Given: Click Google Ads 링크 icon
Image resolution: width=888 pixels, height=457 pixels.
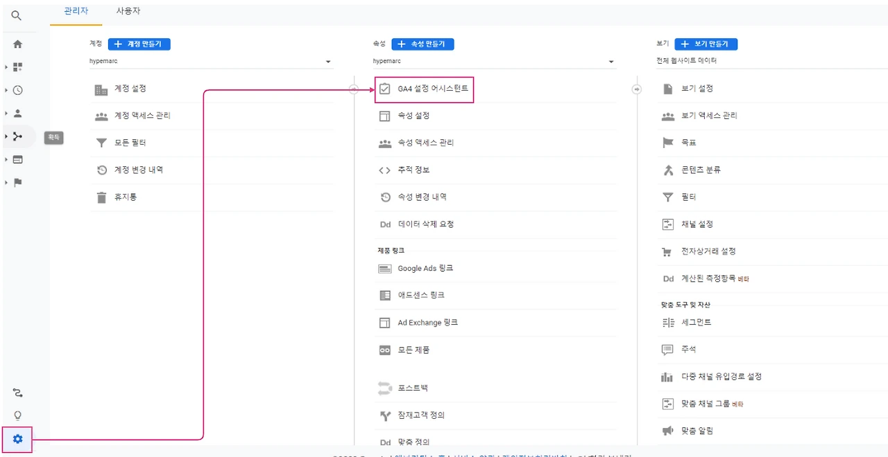Looking at the screenshot, I should (384, 269).
